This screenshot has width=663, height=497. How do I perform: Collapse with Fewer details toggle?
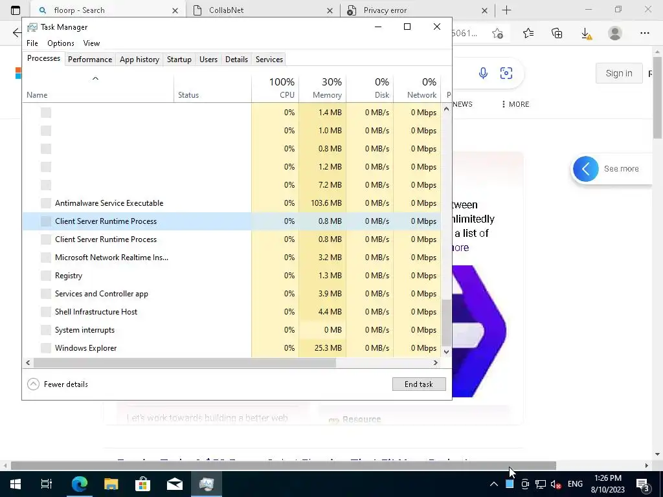(x=58, y=384)
